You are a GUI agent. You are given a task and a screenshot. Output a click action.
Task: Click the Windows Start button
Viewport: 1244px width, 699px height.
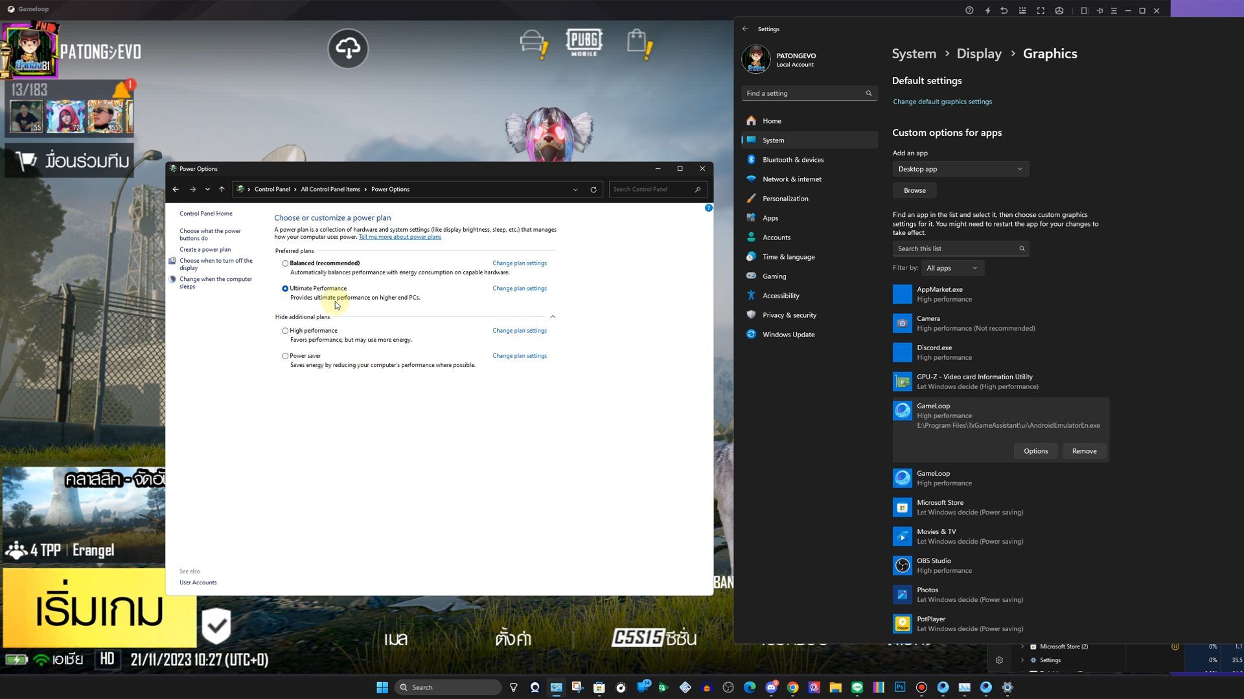(x=382, y=687)
